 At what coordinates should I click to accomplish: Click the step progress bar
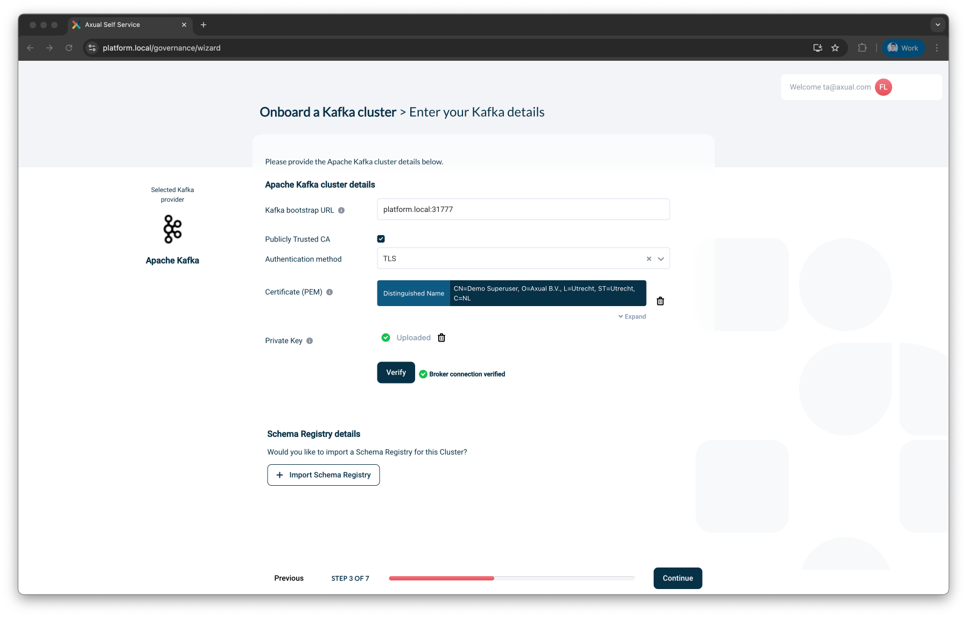pyautogui.click(x=511, y=578)
